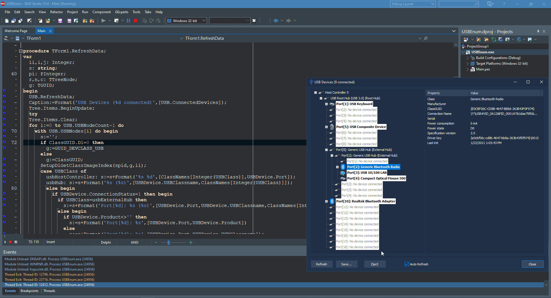The image size is (551, 298).
Task: Click the Save All toolbar icon
Action: 69,21
